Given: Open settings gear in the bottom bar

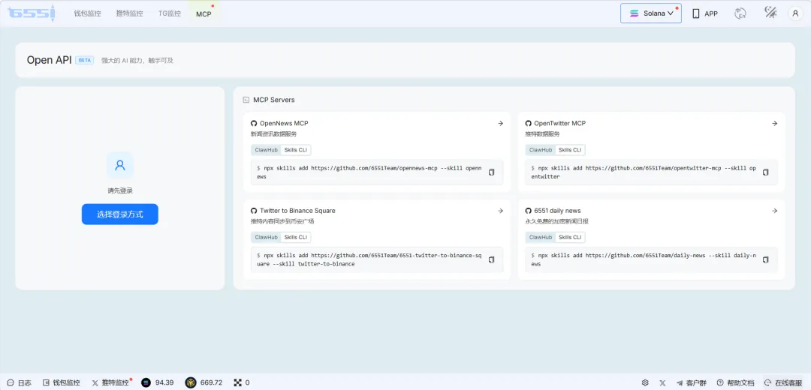Looking at the screenshot, I should (645, 382).
